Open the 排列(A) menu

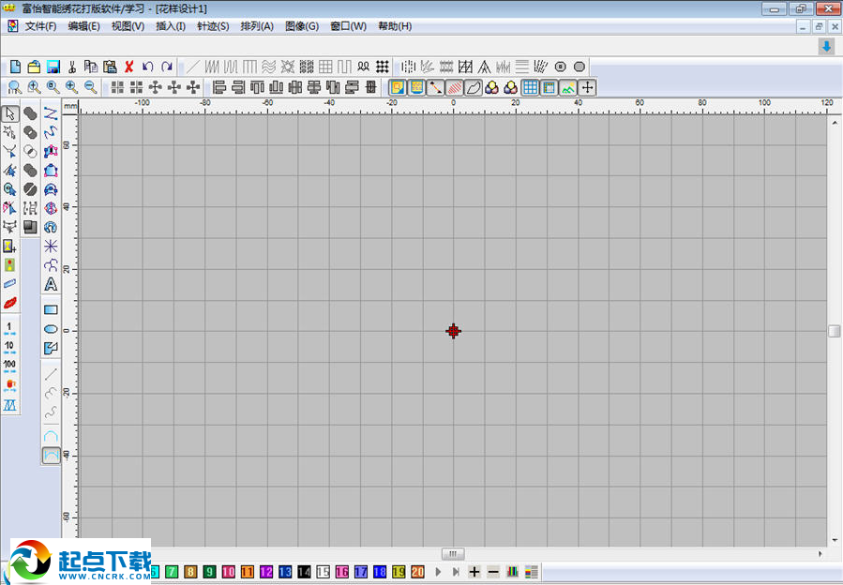pos(257,26)
